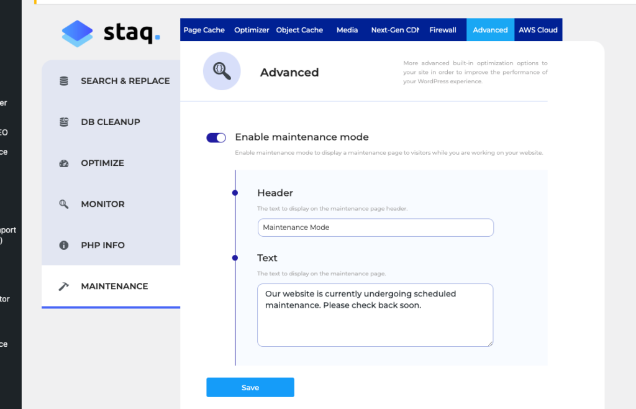Click the Maintenance wrench icon
Viewport: 636px width, 409px height.
tap(63, 286)
